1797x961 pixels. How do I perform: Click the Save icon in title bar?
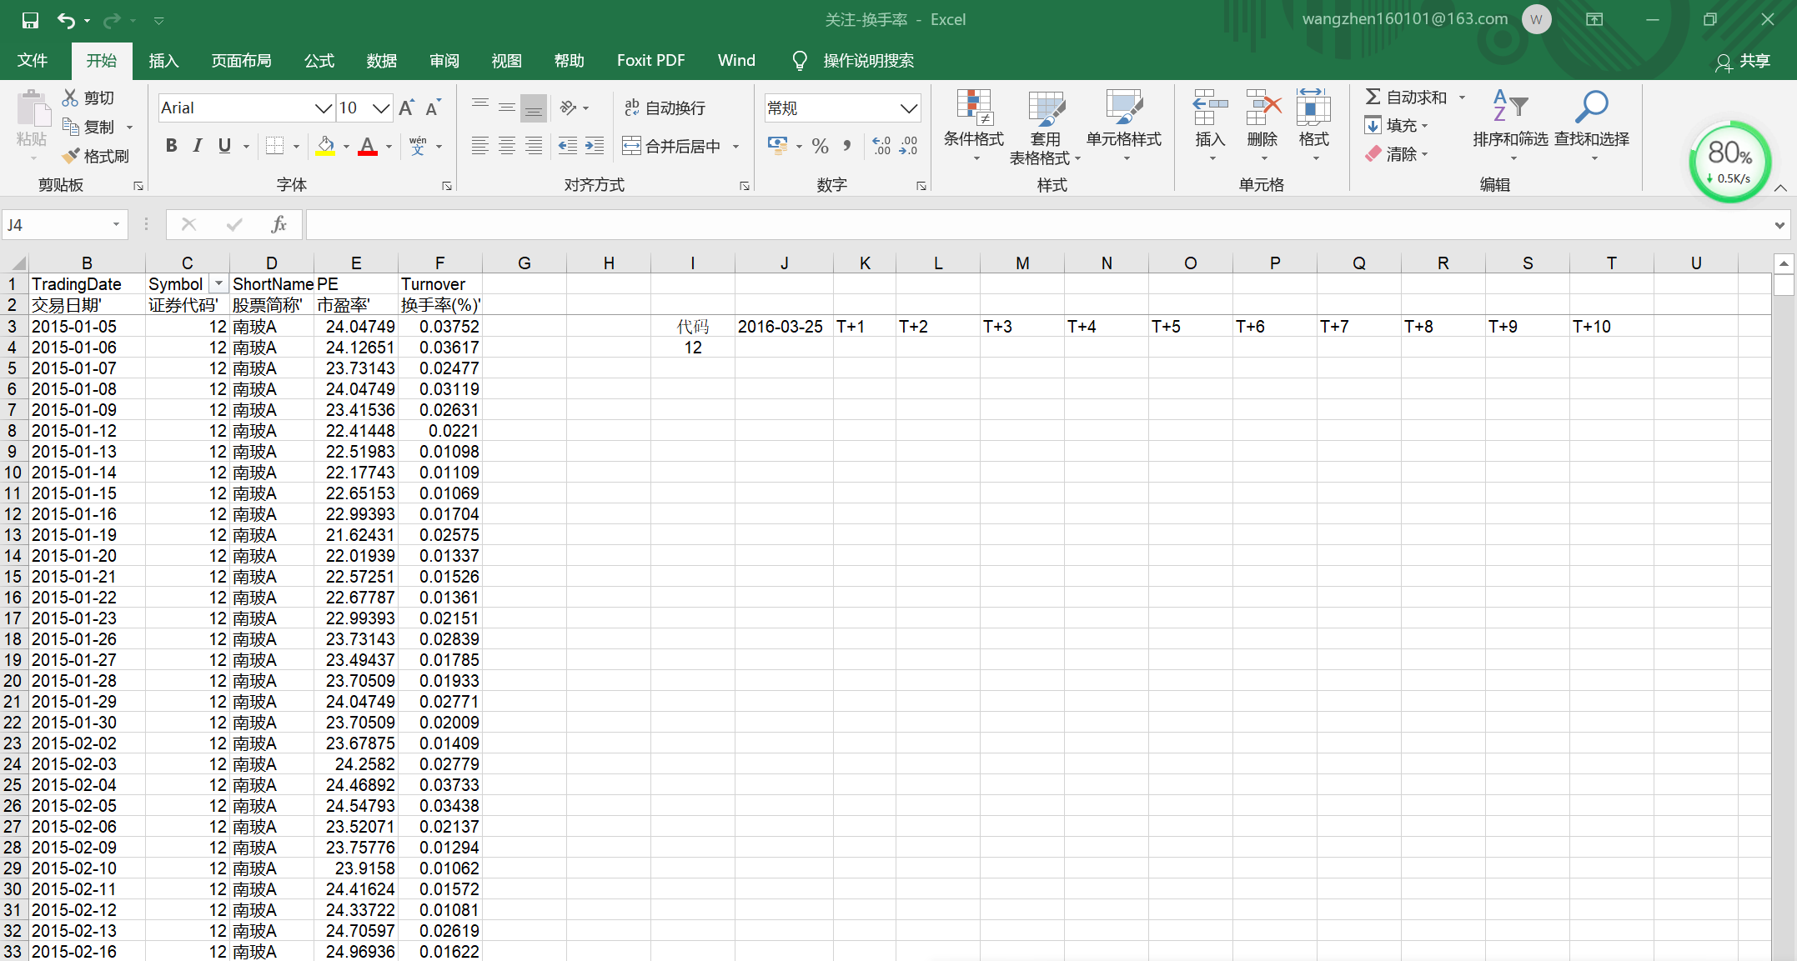click(x=30, y=20)
